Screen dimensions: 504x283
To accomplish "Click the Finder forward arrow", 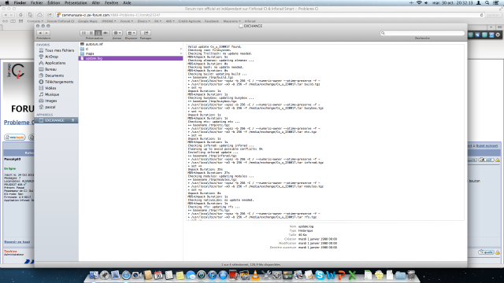I will coord(46,33).
